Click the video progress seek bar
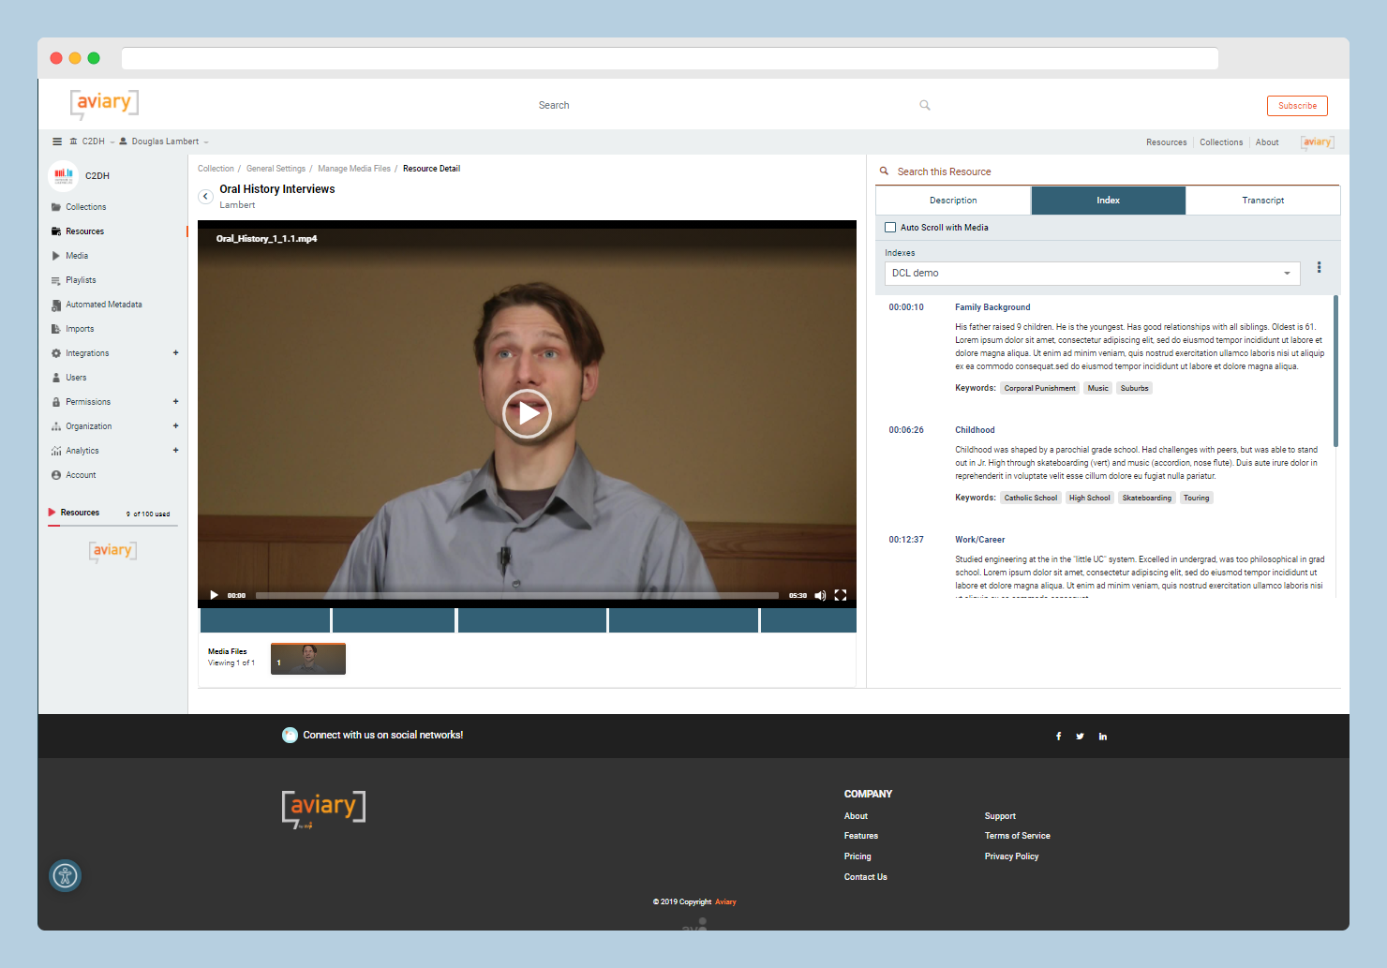This screenshot has width=1387, height=968. point(516,596)
